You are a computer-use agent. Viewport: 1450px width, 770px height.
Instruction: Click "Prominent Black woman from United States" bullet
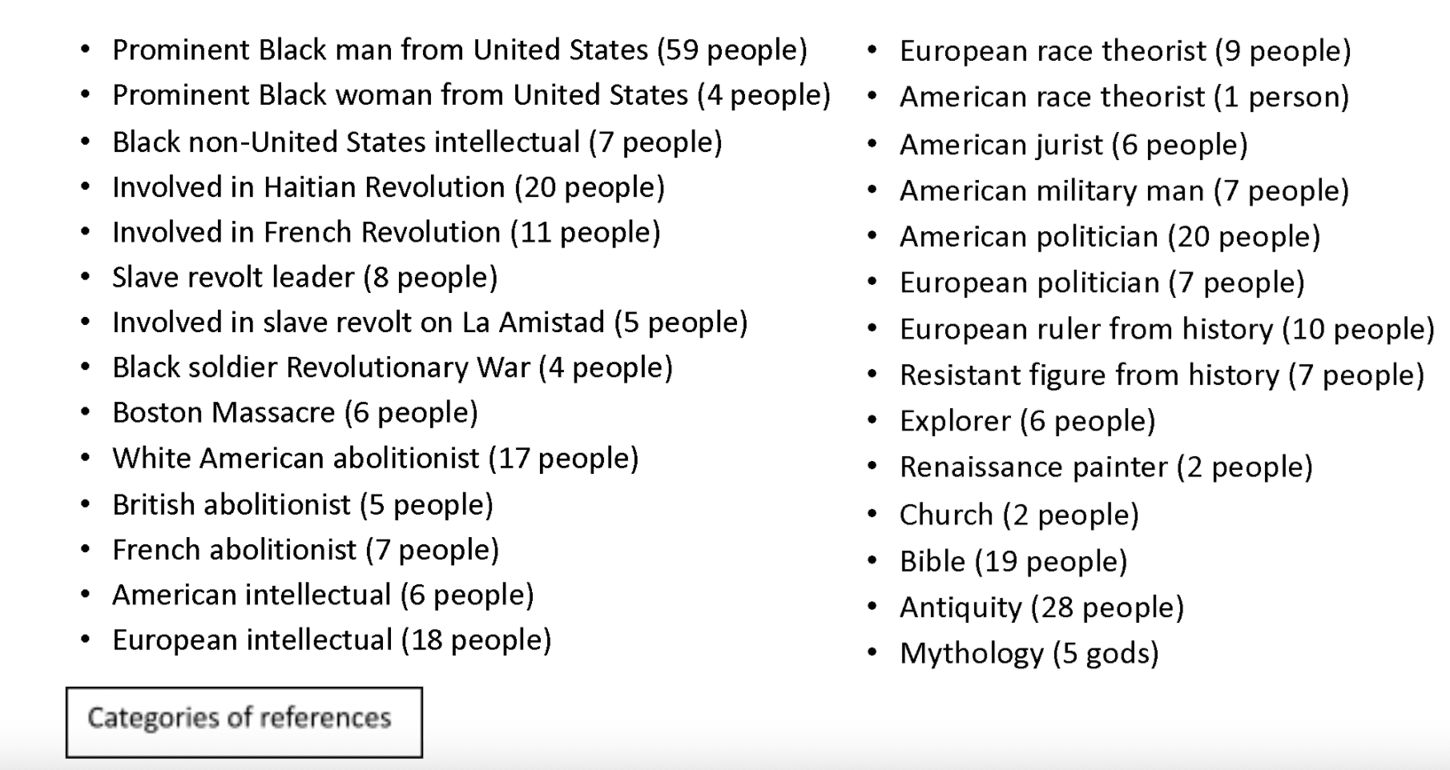[x=471, y=95]
